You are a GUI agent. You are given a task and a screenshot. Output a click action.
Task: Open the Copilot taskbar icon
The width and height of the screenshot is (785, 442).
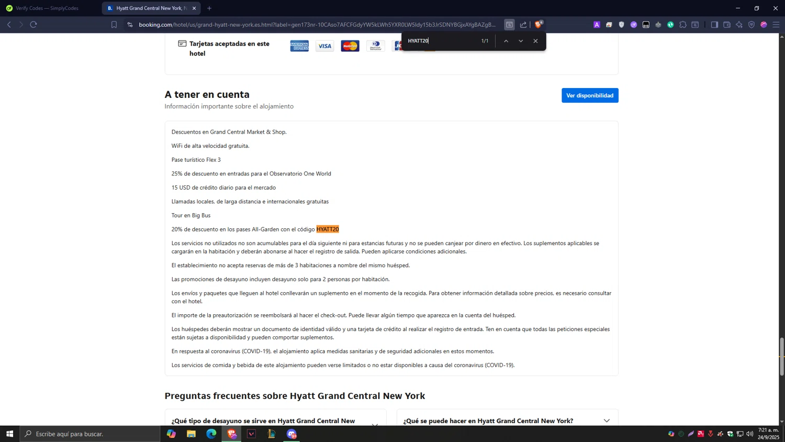(x=171, y=434)
